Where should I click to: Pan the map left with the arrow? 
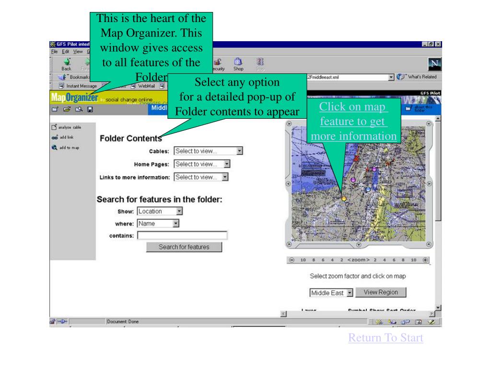pos(288,184)
